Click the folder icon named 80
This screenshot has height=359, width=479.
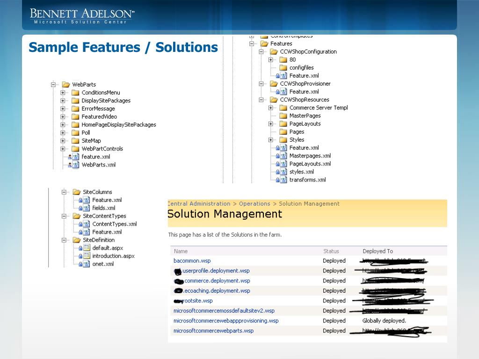point(283,59)
